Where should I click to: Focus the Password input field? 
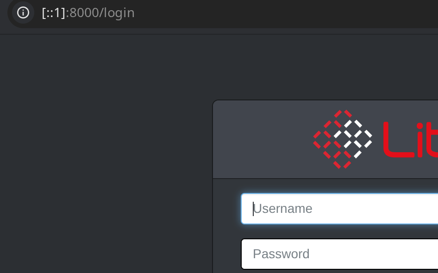(x=339, y=254)
